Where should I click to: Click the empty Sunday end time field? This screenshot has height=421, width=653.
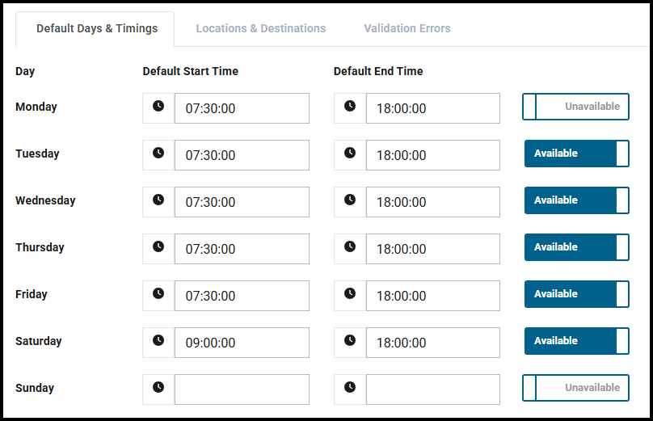(432, 389)
